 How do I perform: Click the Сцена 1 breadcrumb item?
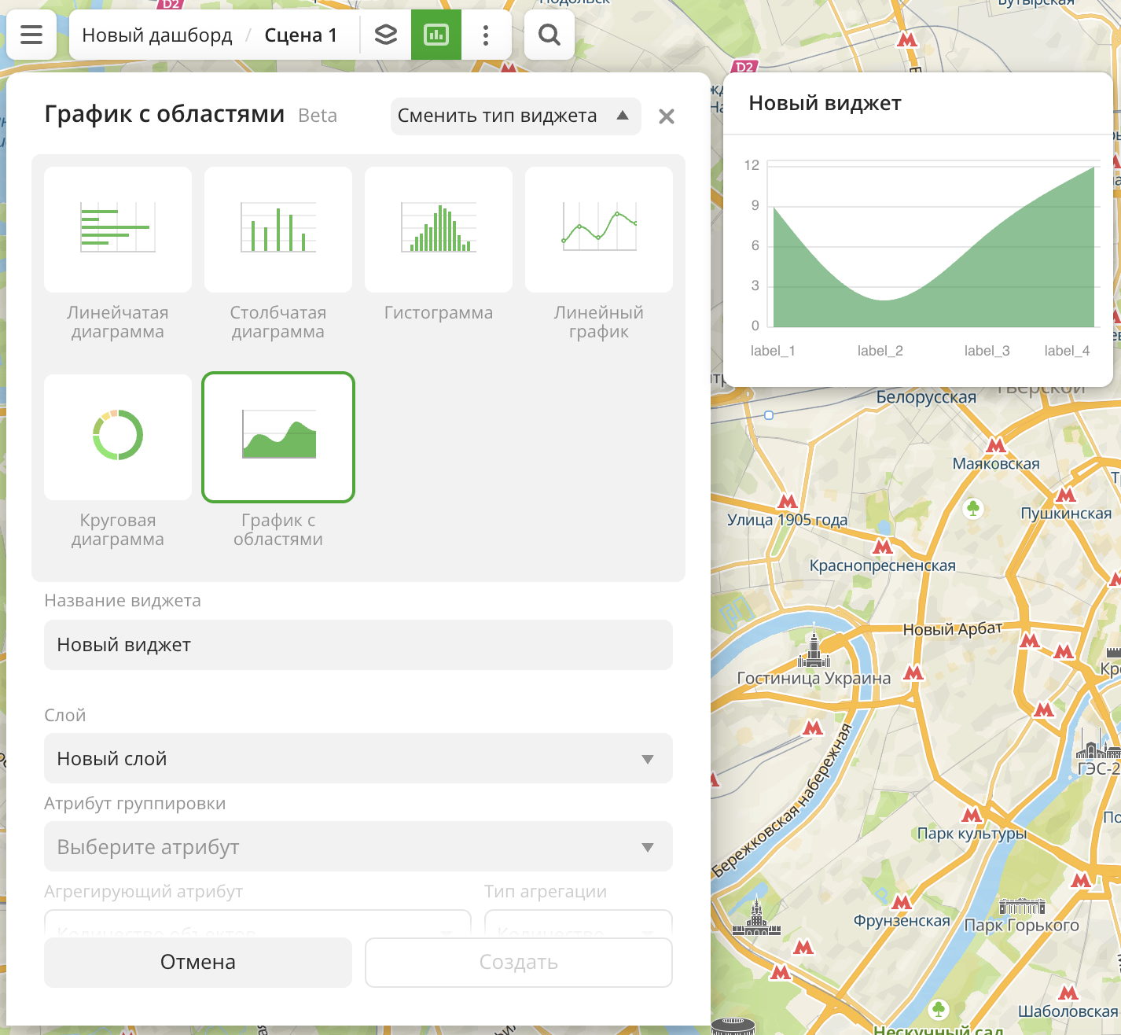click(301, 35)
